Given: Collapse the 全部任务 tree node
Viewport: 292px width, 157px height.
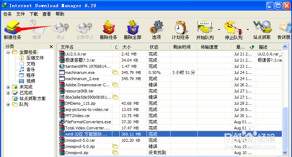Looking at the screenshot, I should point(8,52).
